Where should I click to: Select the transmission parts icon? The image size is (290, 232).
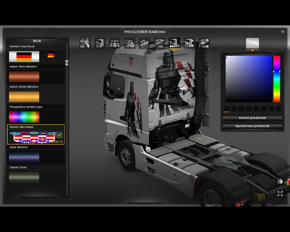tap(144, 43)
